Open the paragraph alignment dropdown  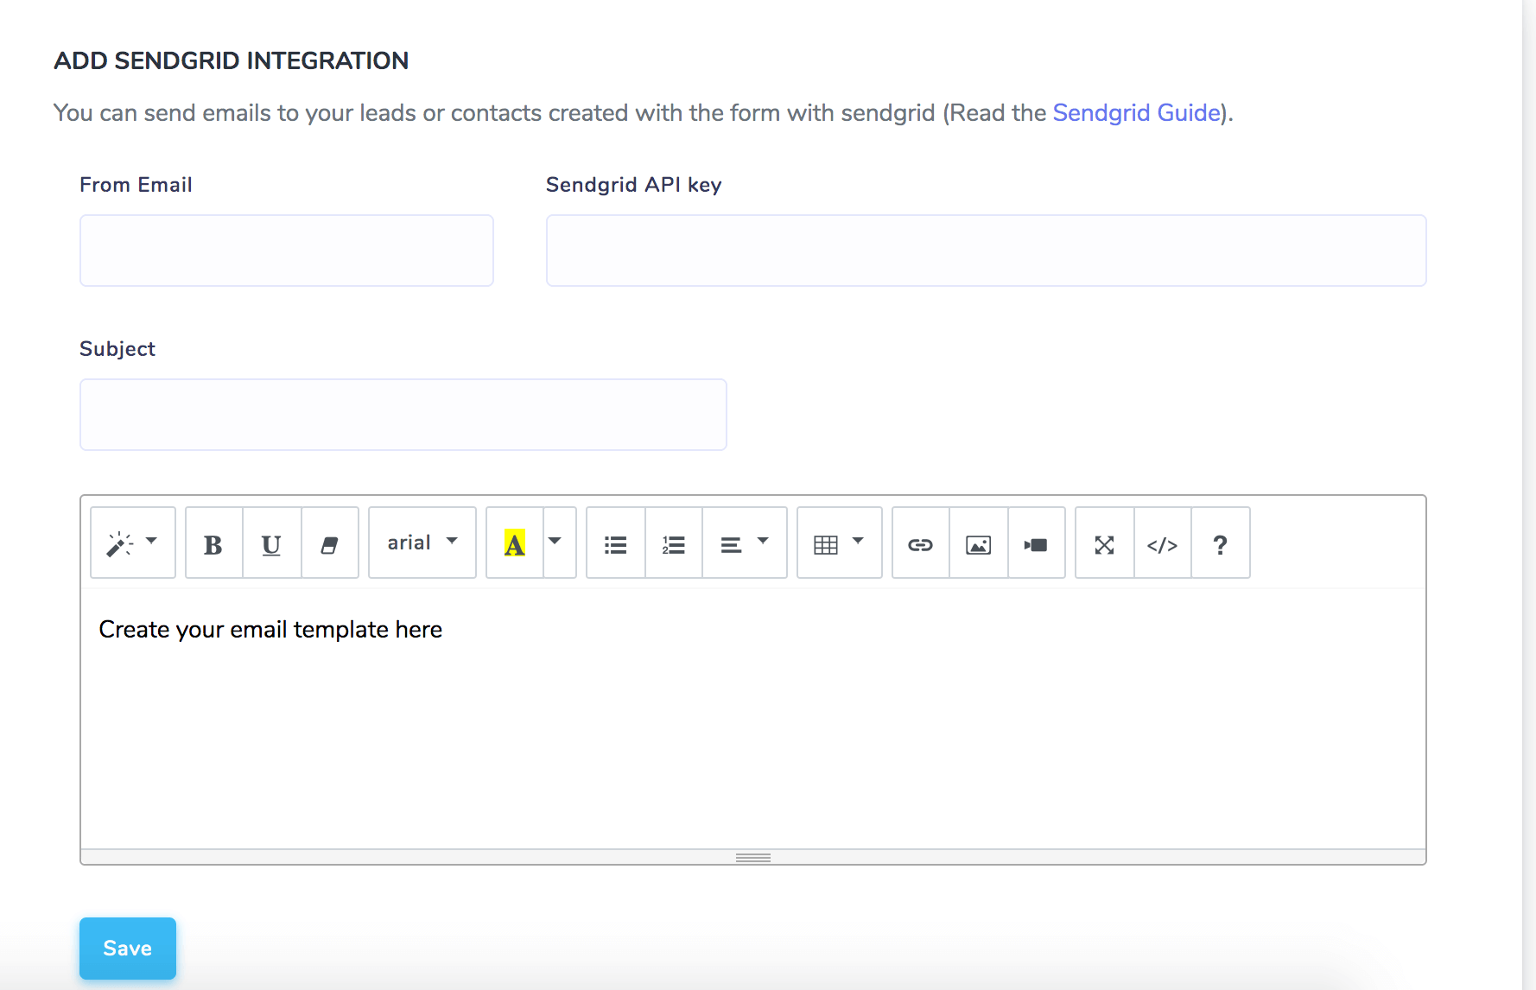(745, 543)
